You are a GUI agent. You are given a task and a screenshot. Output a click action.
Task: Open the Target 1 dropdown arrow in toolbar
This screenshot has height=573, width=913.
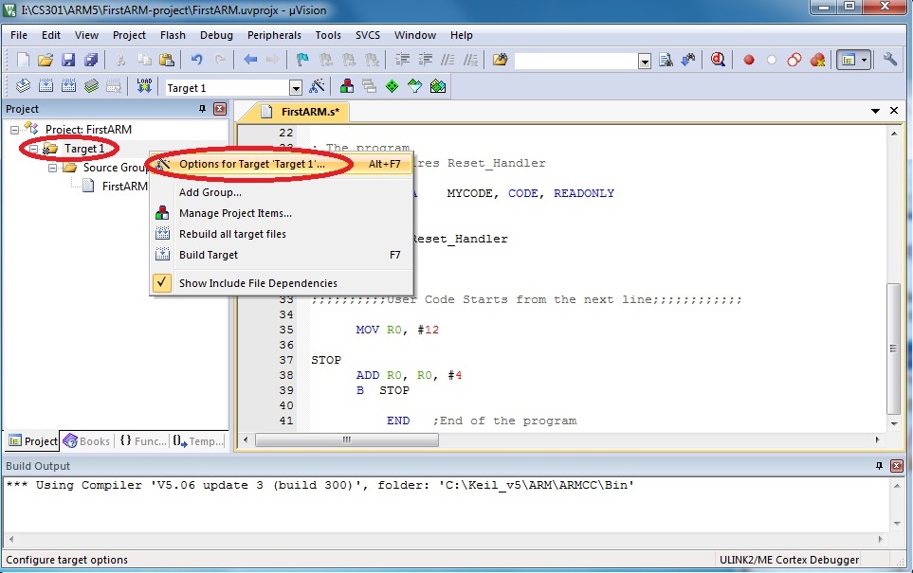tap(296, 88)
